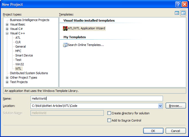
Task: Click the ATL/WTL Application Wizard label
Action: pos(86,28)
